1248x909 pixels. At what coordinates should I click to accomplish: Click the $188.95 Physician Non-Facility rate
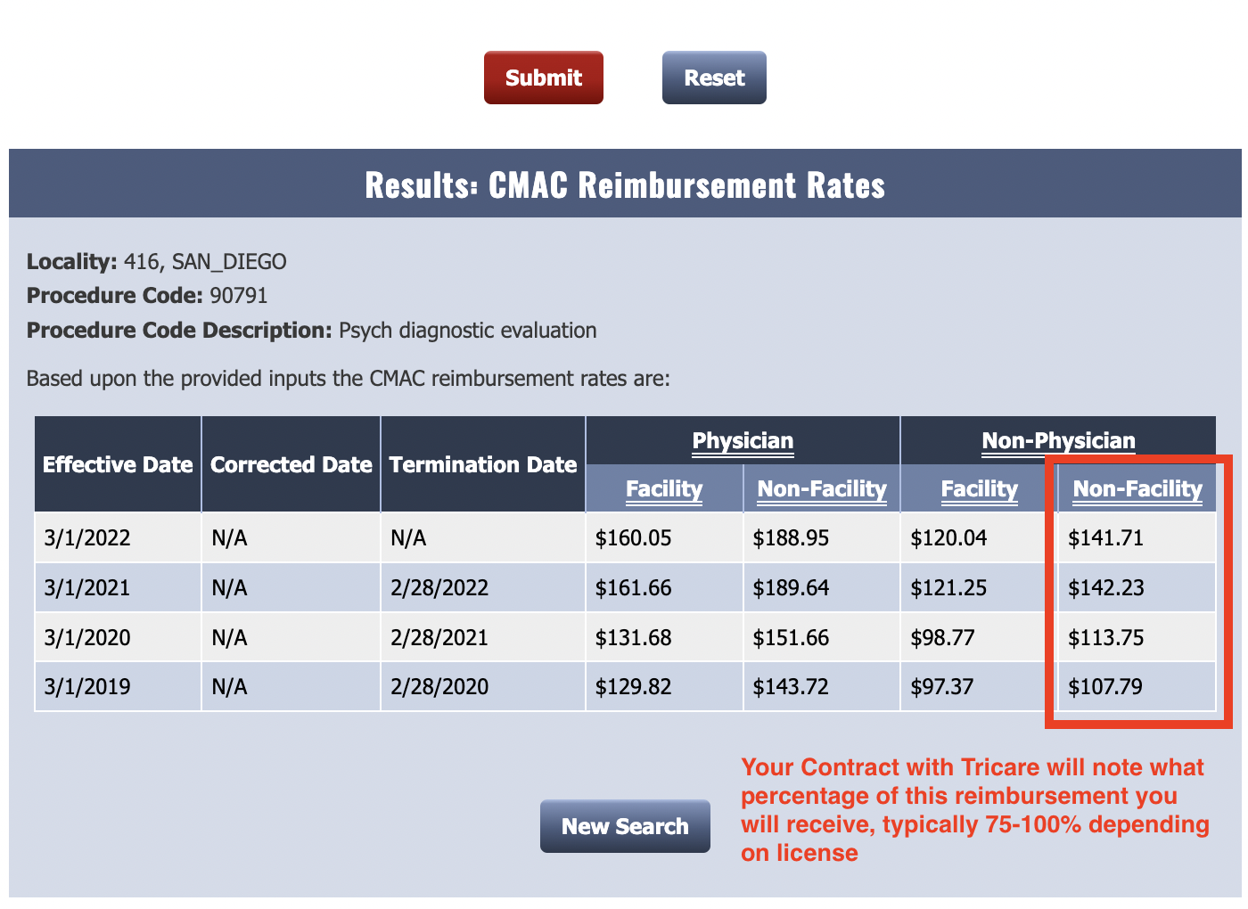click(791, 537)
